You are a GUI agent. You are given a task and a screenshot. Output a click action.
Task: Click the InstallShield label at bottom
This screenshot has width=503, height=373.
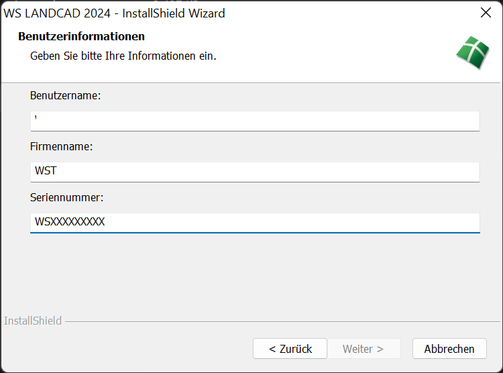point(33,321)
